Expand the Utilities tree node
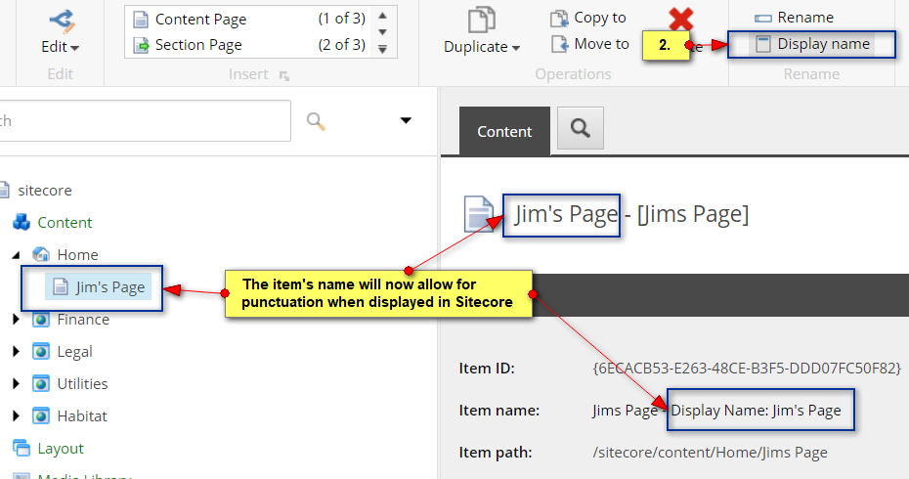The width and height of the screenshot is (909, 479). 17,384
